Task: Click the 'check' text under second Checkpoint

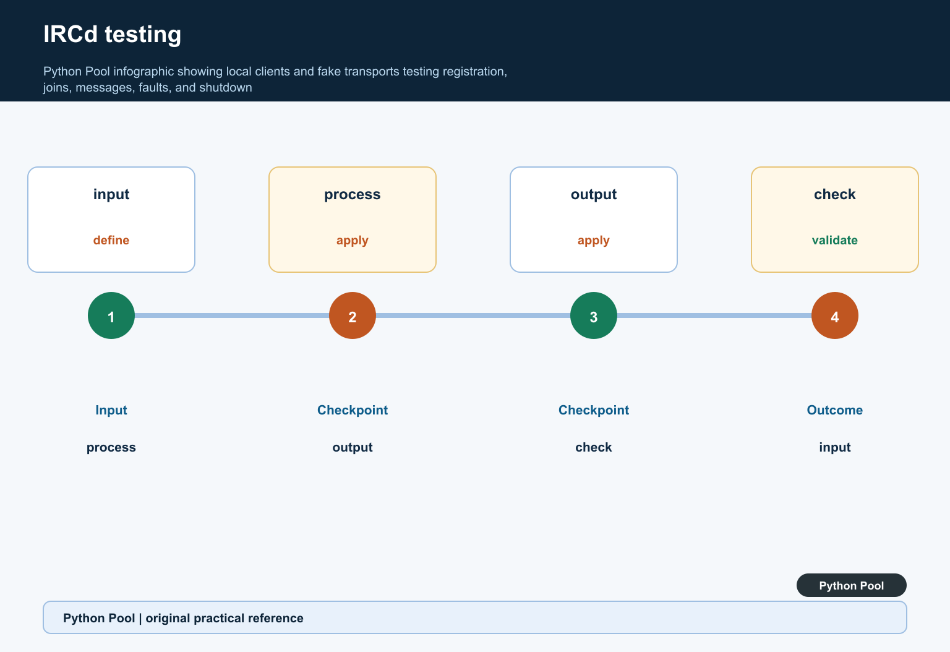Action: 594,447
